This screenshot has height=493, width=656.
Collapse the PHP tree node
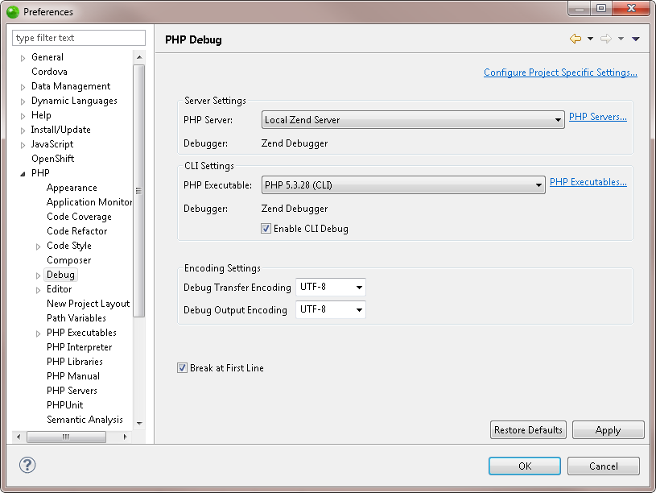(x=23, y=174)
